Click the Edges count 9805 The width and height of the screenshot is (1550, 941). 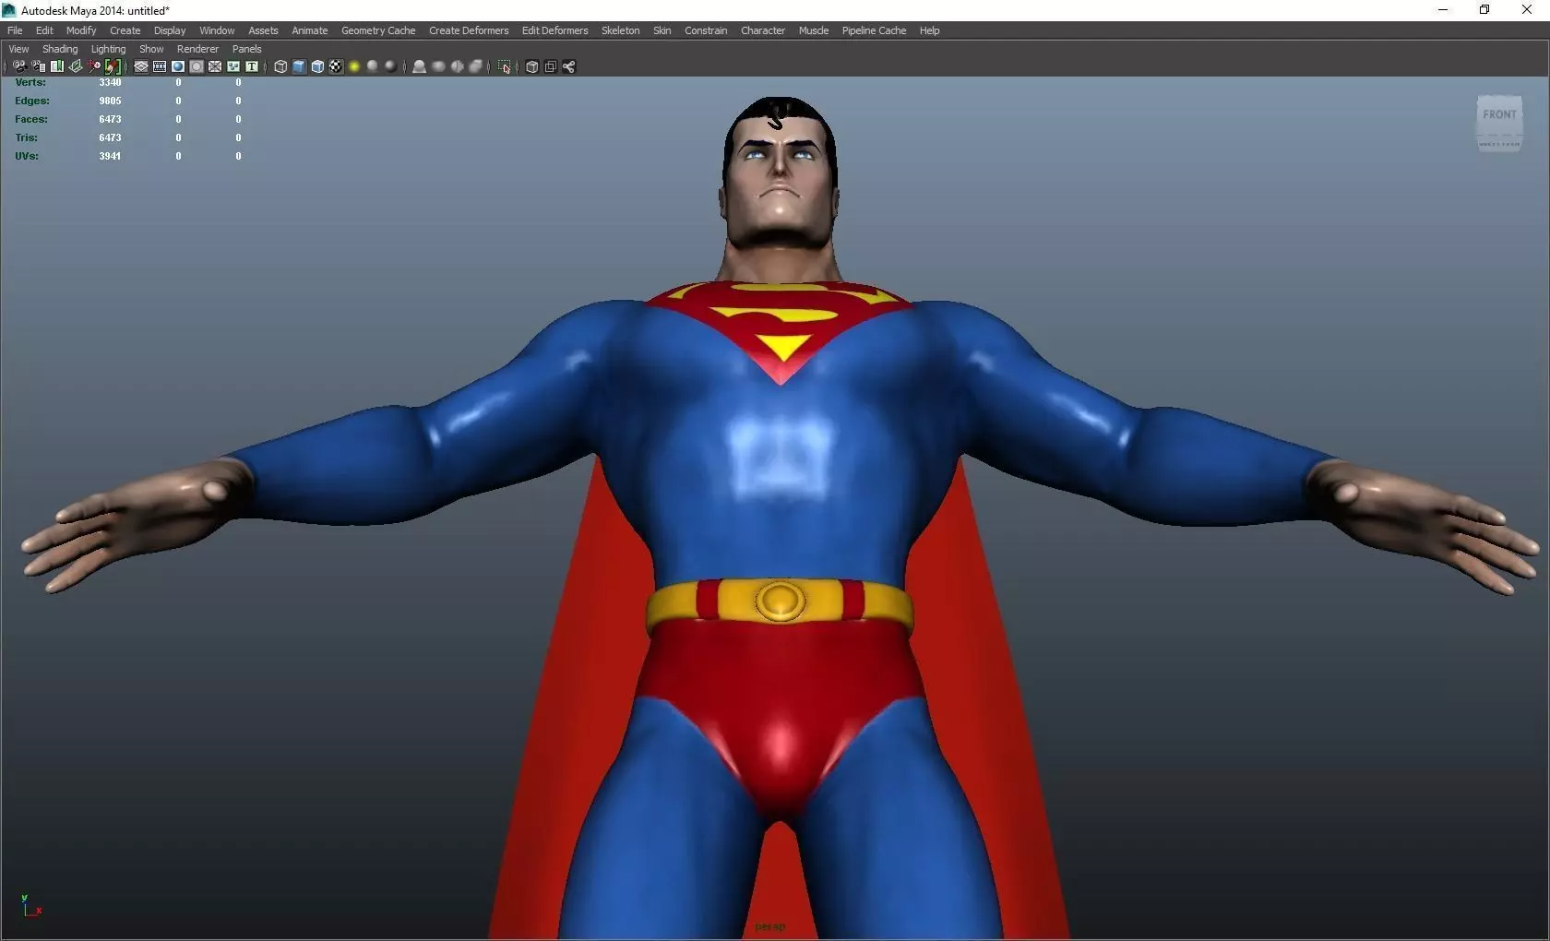[110, 101]
